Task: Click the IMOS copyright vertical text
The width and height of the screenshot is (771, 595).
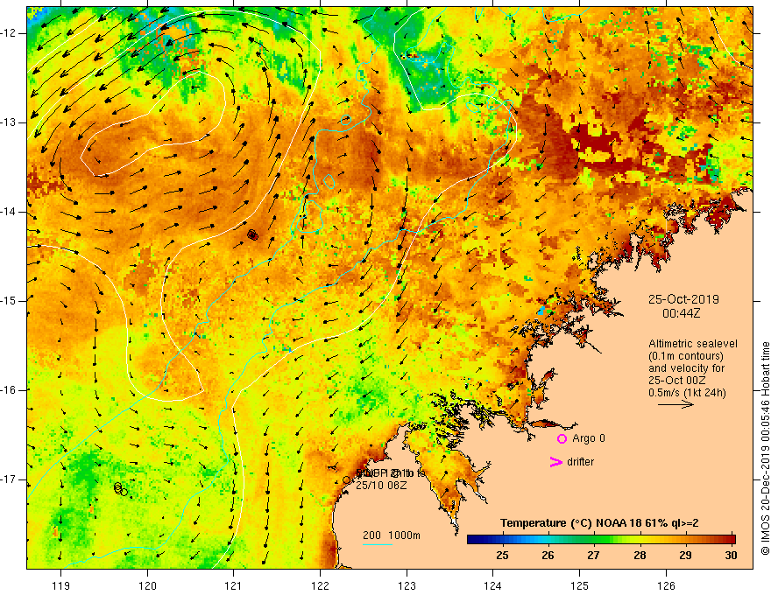Action: click(765, 449)
